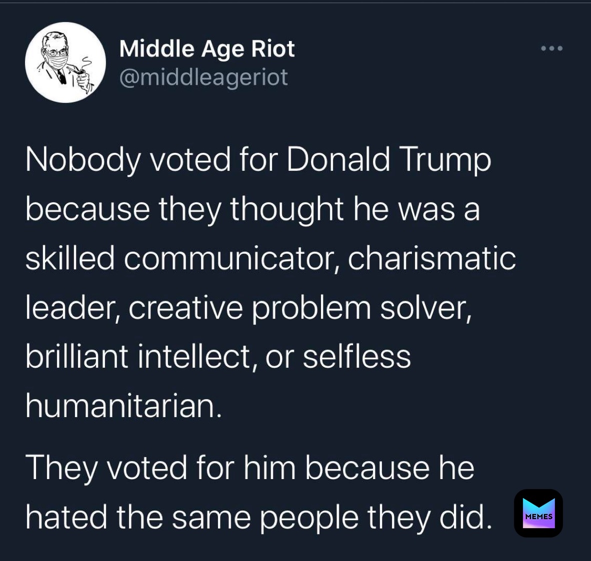Click the line "They voted for him because he"
This screenshot has width=591, height=561.
click(249, 468)
